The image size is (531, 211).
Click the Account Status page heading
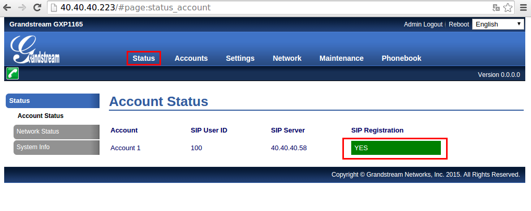click(x=158, y=102)
